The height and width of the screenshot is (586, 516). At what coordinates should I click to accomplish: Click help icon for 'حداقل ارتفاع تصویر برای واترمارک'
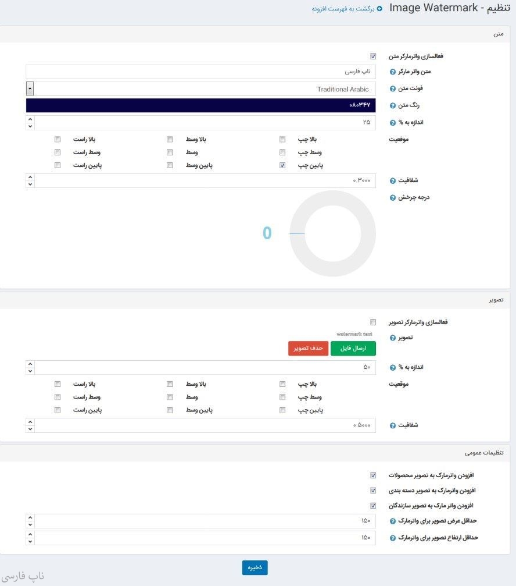392,537
